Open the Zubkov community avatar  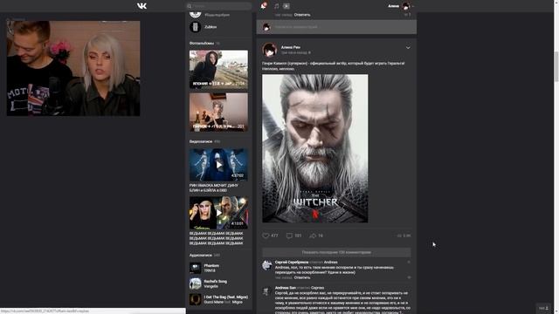tap(195, 27)
